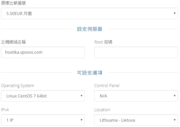Focus the hostname field hostika.vpsxxs.com
Viewport: 180px width, 127px height.
click(x=43, y=52)
